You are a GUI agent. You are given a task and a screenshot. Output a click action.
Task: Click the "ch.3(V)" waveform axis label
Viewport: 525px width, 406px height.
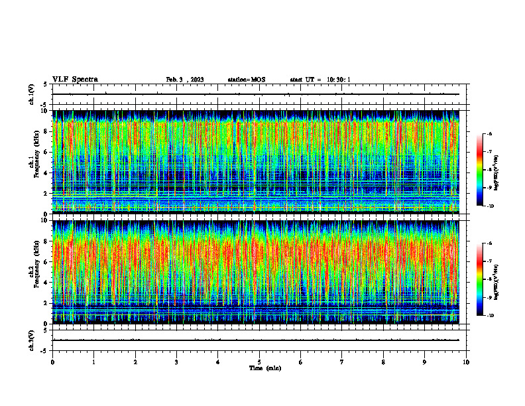[31, 340]
